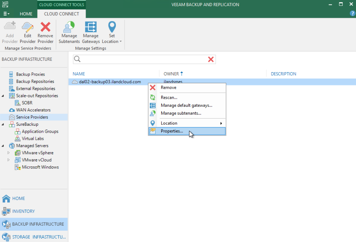Image resolution: width=356 pixels, height=242 pixels.
Task: Clear search with the red X icon
Action: [210, 59]
